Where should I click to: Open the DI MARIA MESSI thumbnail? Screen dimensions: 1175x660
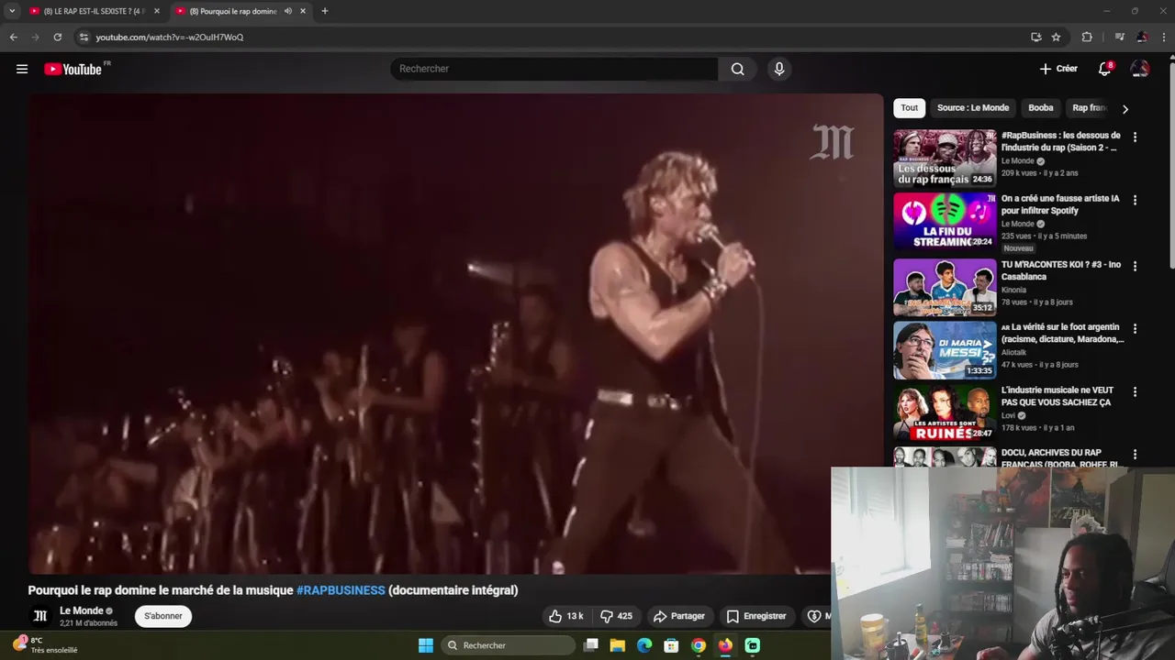click(945, 350)
